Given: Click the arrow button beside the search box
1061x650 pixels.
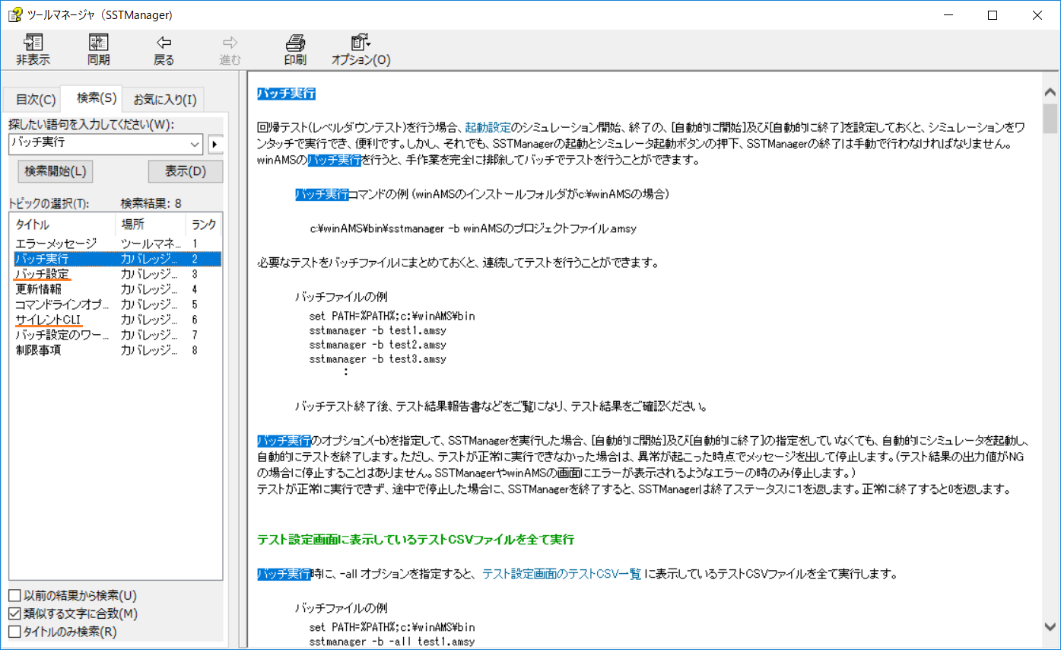Looking at the screenshot, I should click(x=215, y=144).
